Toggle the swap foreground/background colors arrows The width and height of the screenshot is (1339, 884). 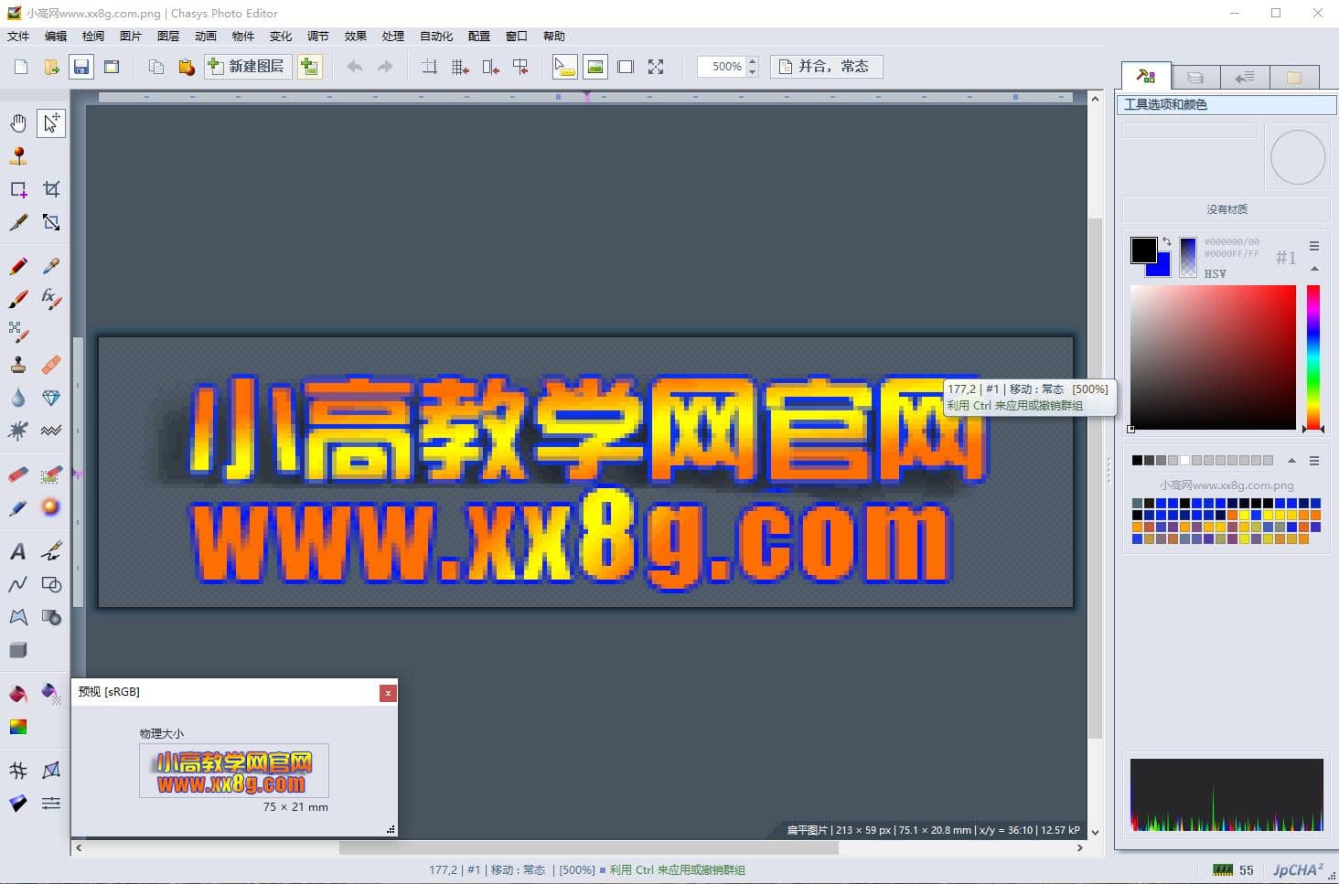pyautogui.click(x=1167, y=240)
